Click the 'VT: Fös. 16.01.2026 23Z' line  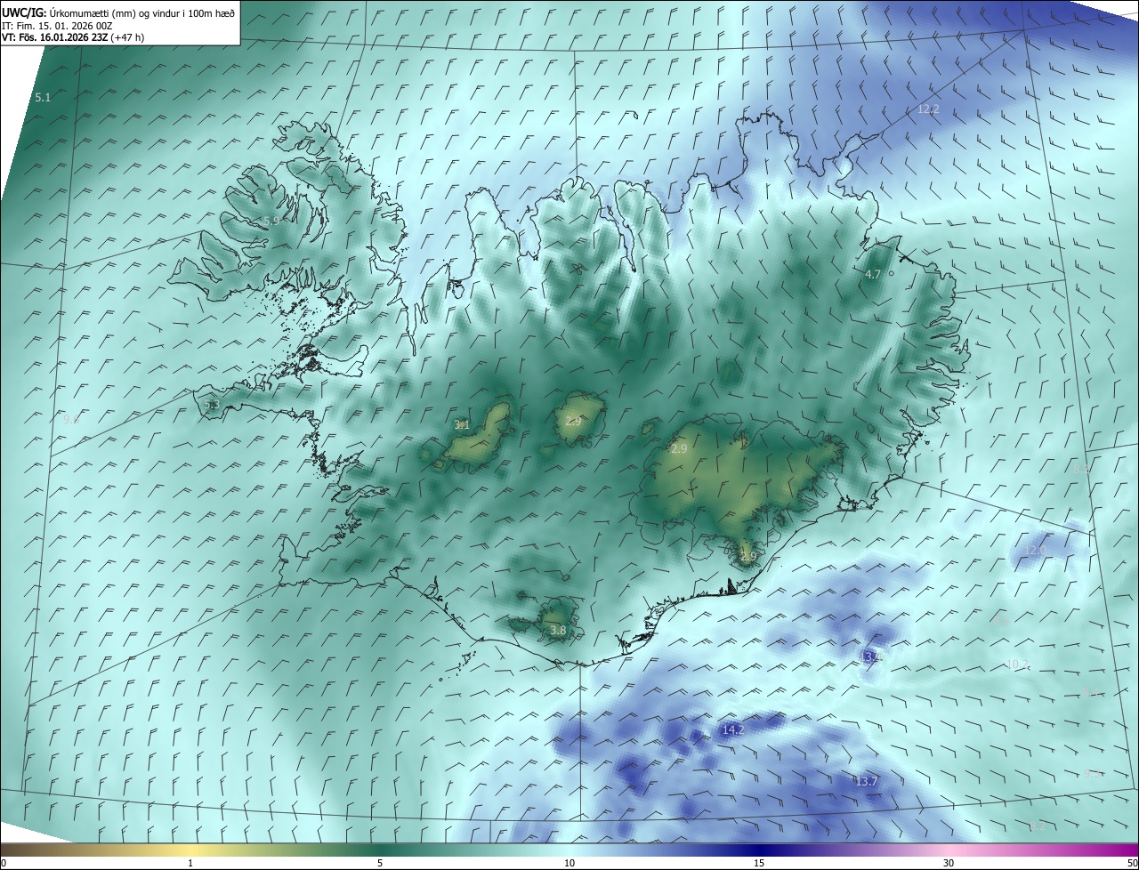point(73,37)
